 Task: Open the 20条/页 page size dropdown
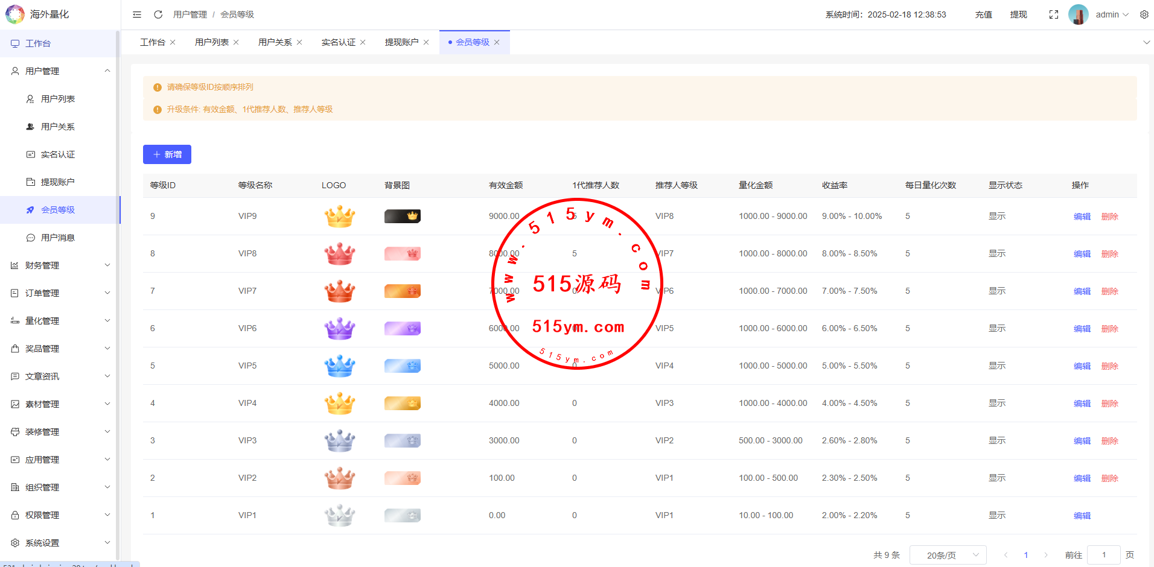pos(947,555)
